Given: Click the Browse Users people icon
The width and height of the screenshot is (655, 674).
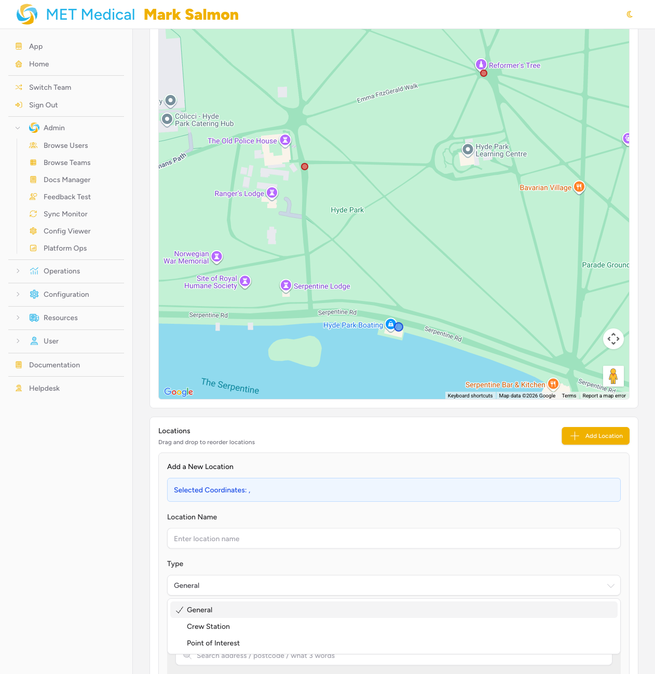Looking at the screenshot, I should click(33, 145).
